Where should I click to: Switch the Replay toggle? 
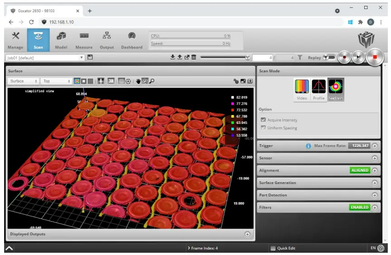tap(329, 57)
